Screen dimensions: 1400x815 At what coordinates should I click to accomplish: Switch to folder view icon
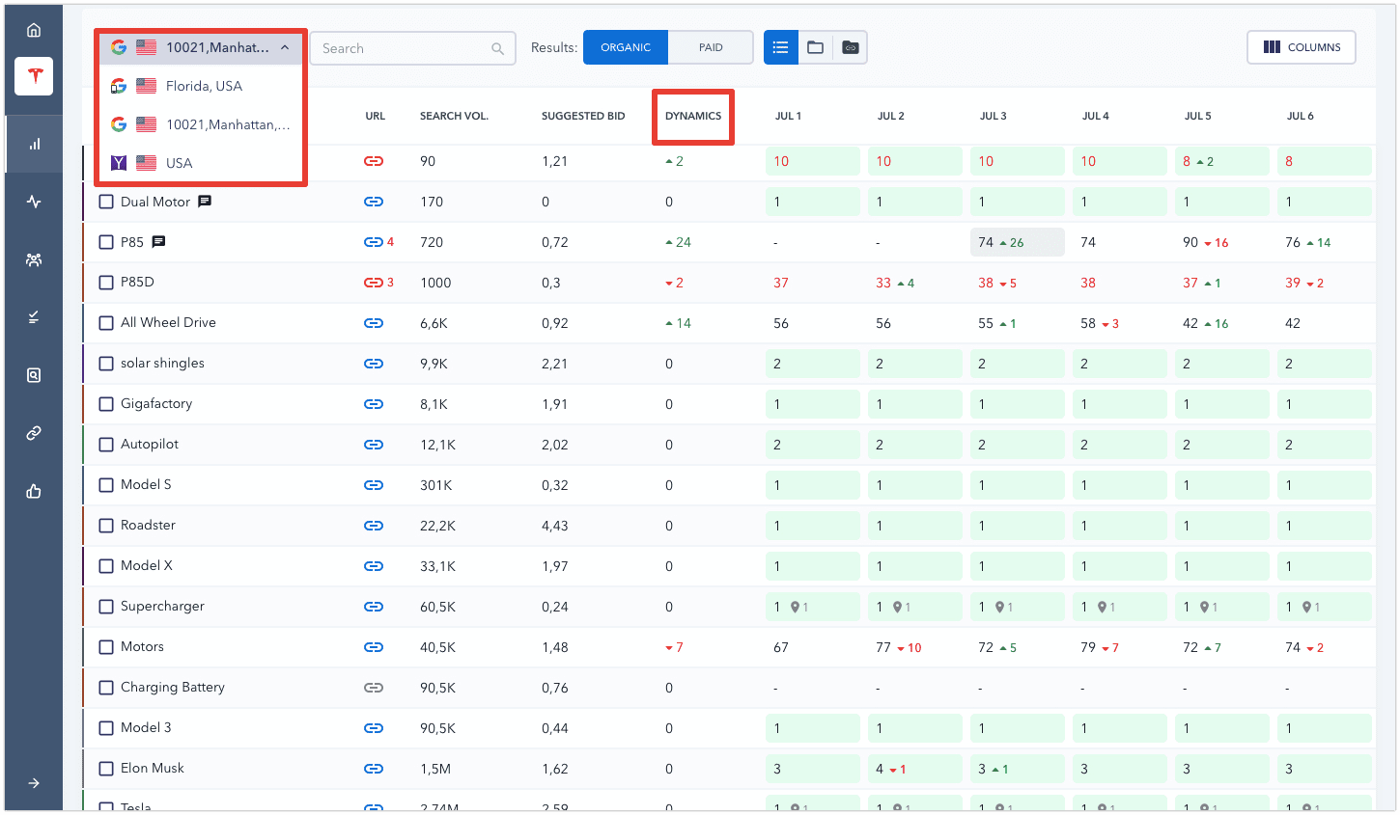point(816,47)
